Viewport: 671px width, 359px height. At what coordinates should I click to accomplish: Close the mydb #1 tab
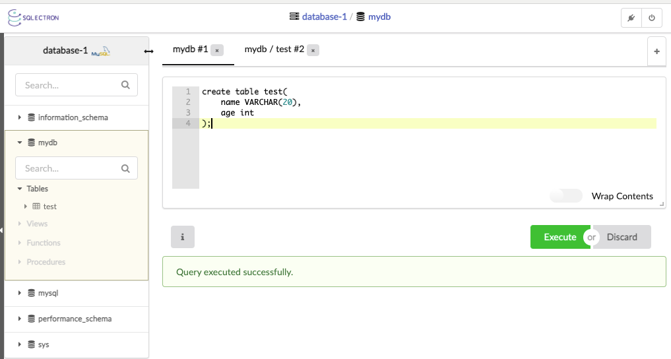218,50
